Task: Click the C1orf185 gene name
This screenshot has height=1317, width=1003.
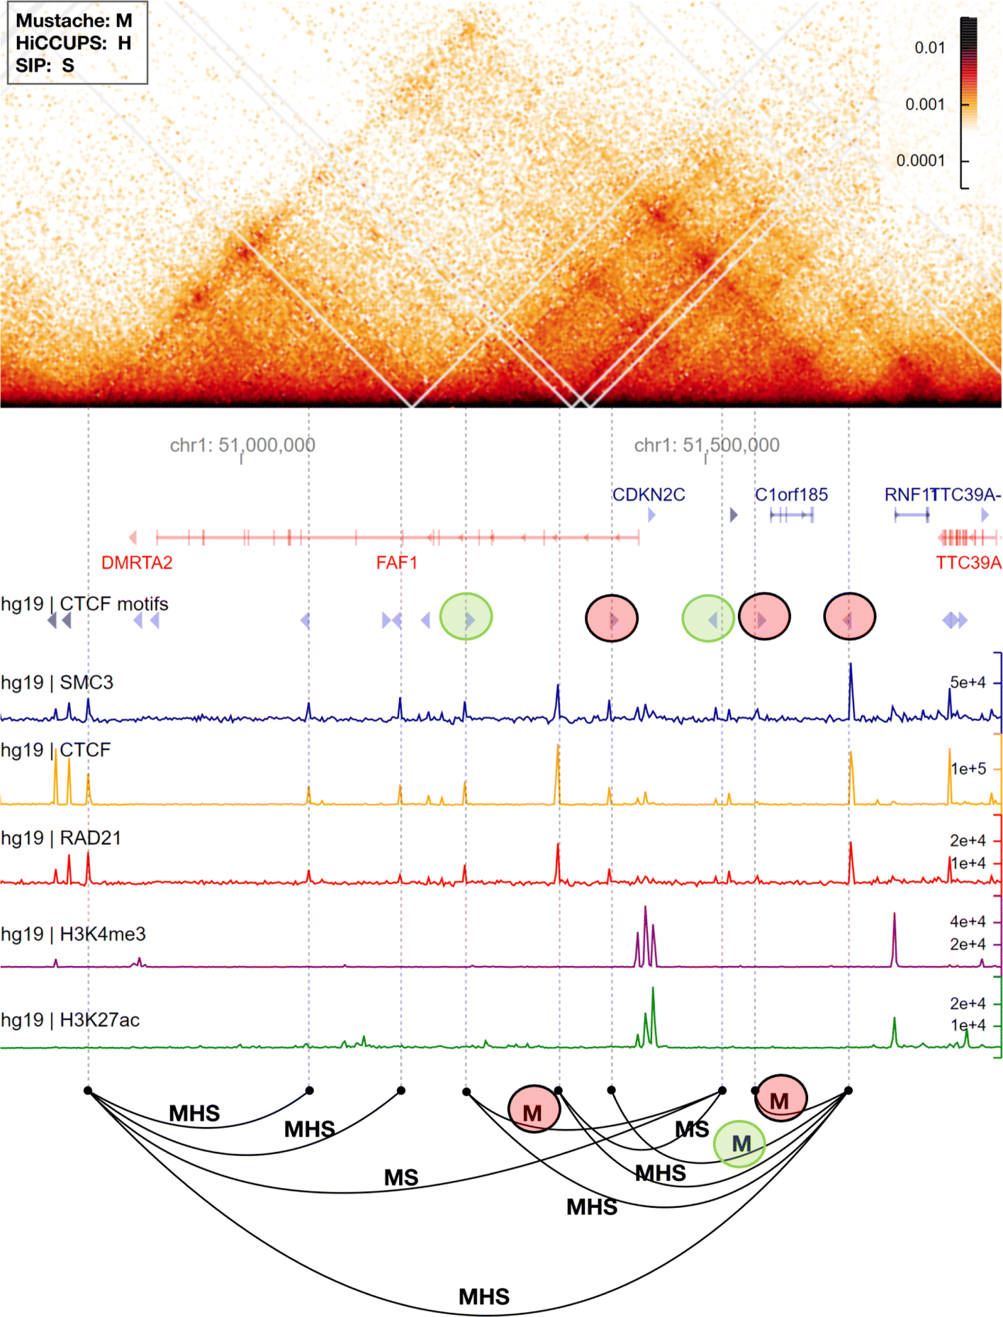Action: pos(791,495)
